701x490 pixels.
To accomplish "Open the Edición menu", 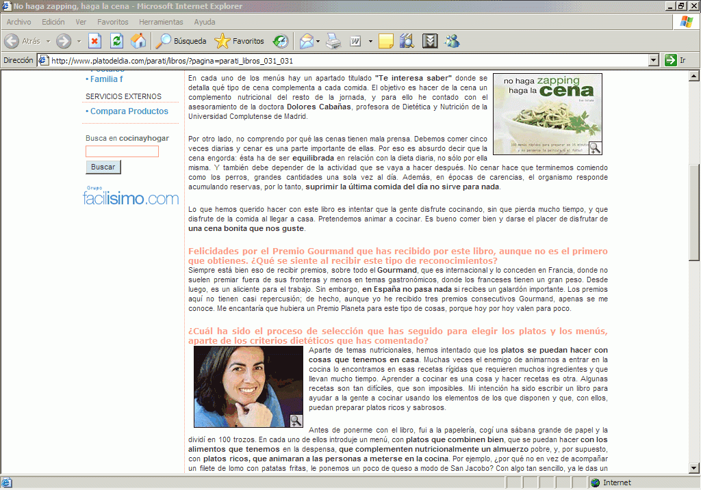I will (53, 22).
